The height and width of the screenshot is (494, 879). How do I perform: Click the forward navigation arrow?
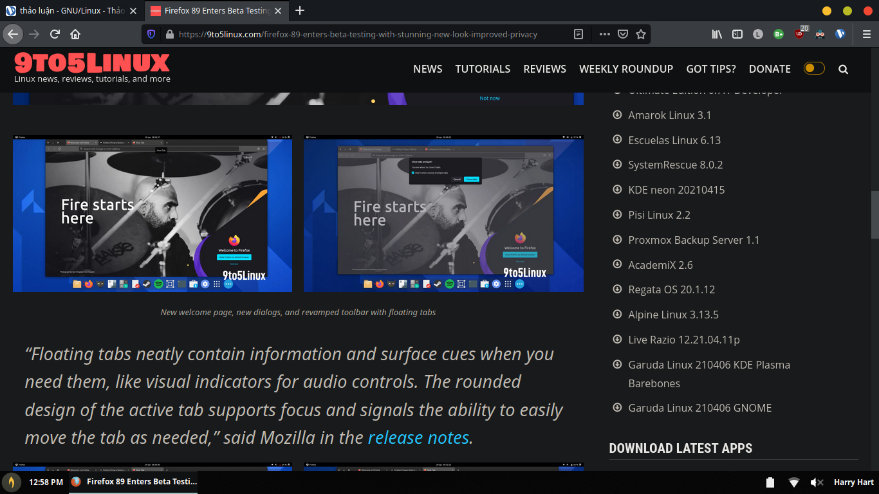tap(35, 34)
